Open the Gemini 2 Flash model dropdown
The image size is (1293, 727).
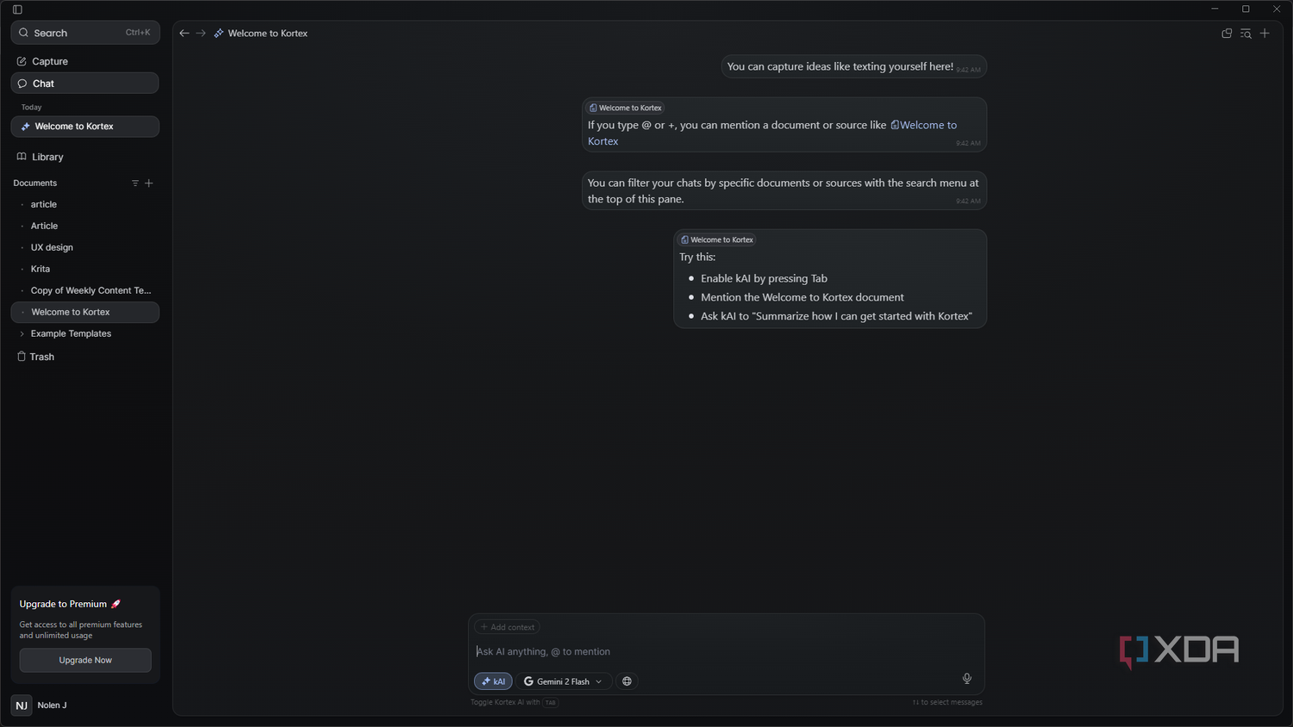pyautogui.click(x=564, y=681)
